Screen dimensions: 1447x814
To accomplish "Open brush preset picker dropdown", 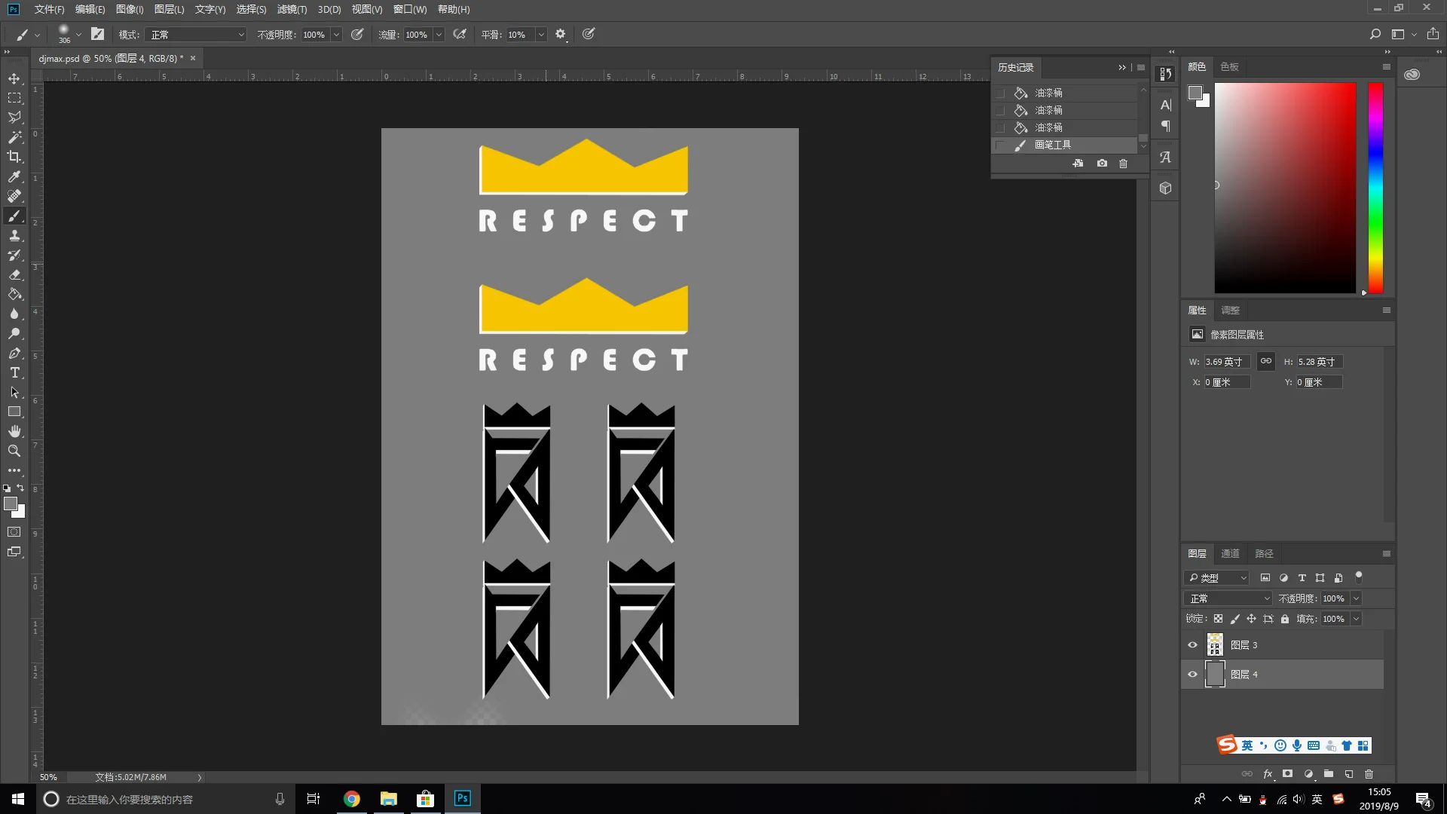I will [x=78, y=35].
